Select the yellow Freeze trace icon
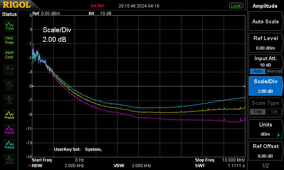The image size is (284, 170). (x=10, y=115)
